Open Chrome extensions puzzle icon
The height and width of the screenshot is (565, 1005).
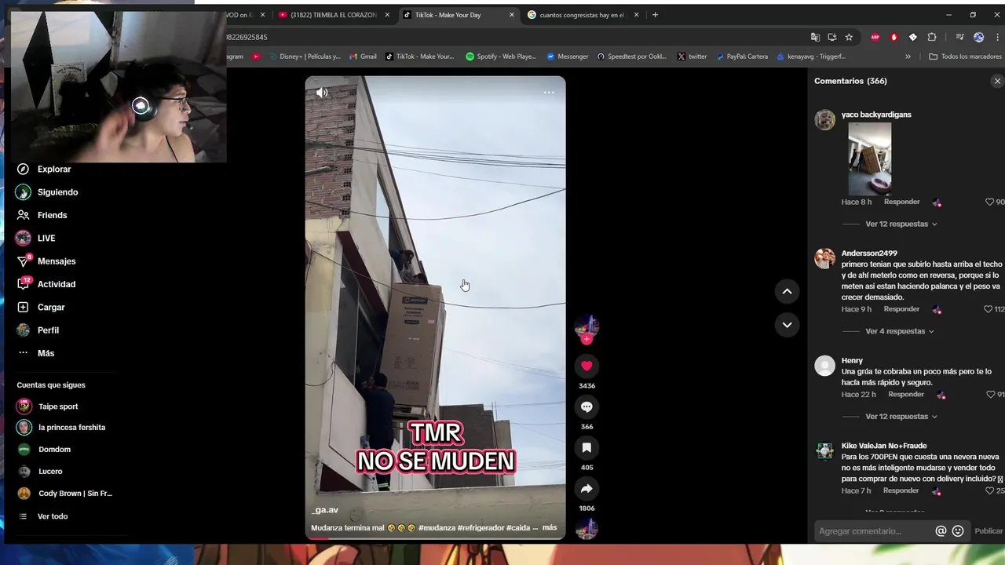coord(932,37)
